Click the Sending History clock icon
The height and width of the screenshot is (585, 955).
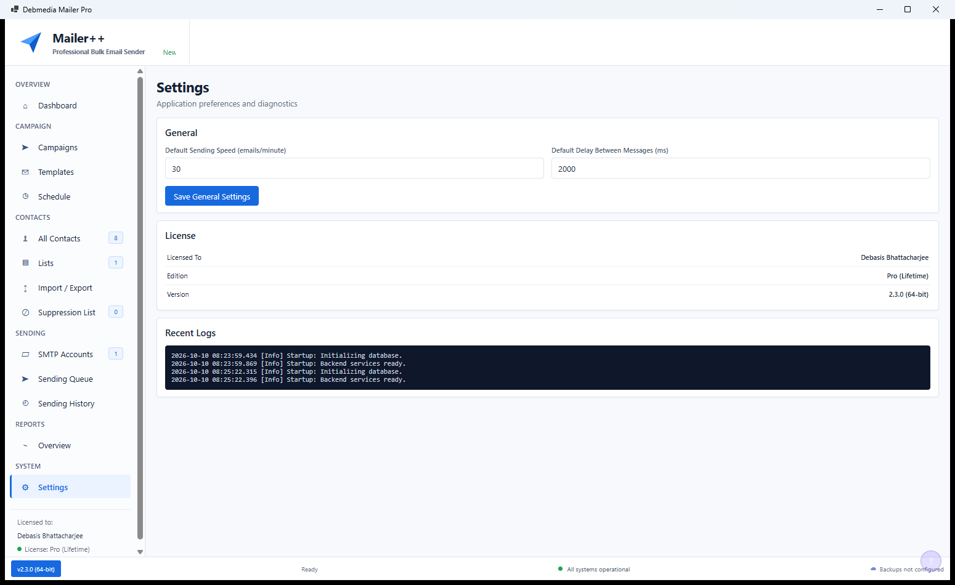25,404
